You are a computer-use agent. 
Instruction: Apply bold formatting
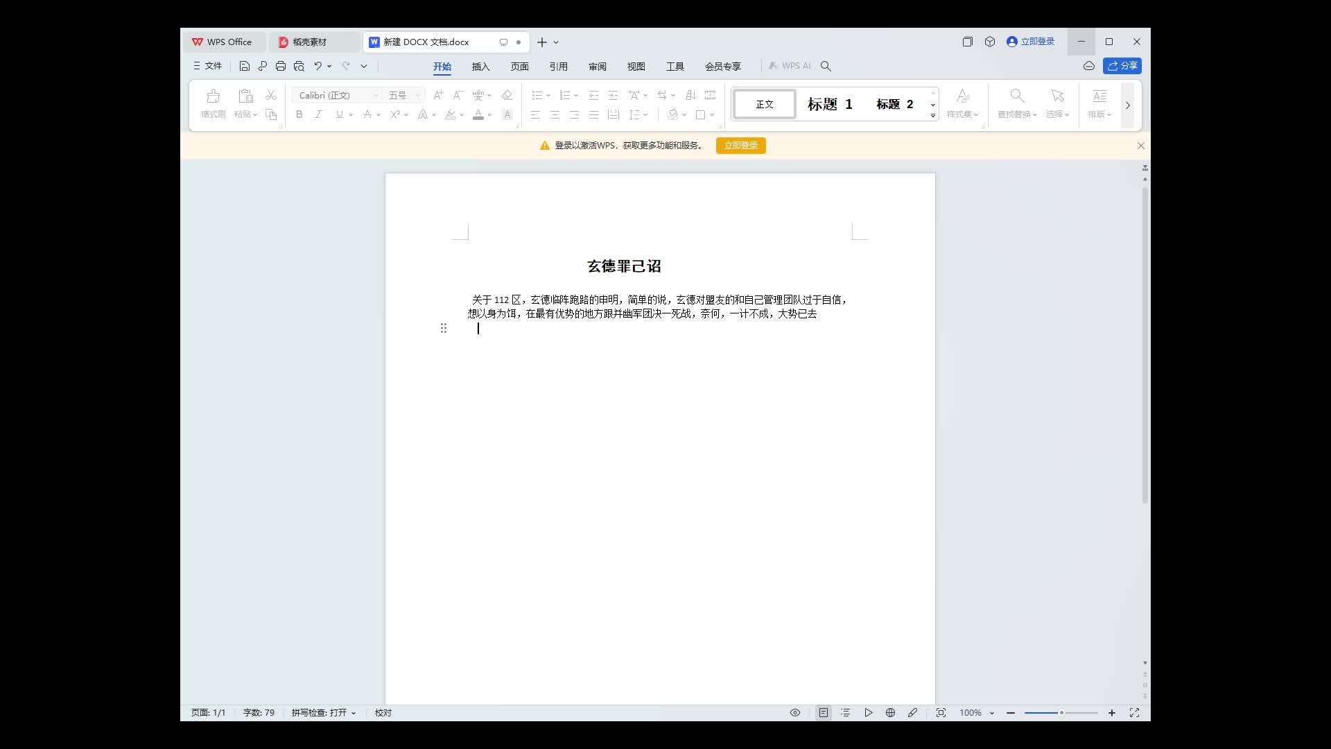pyautogui.click(x=299, y=114)
